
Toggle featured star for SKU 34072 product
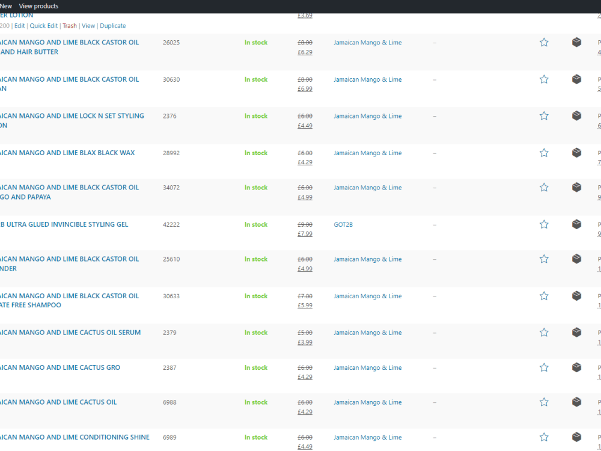(x=544, y=188)
